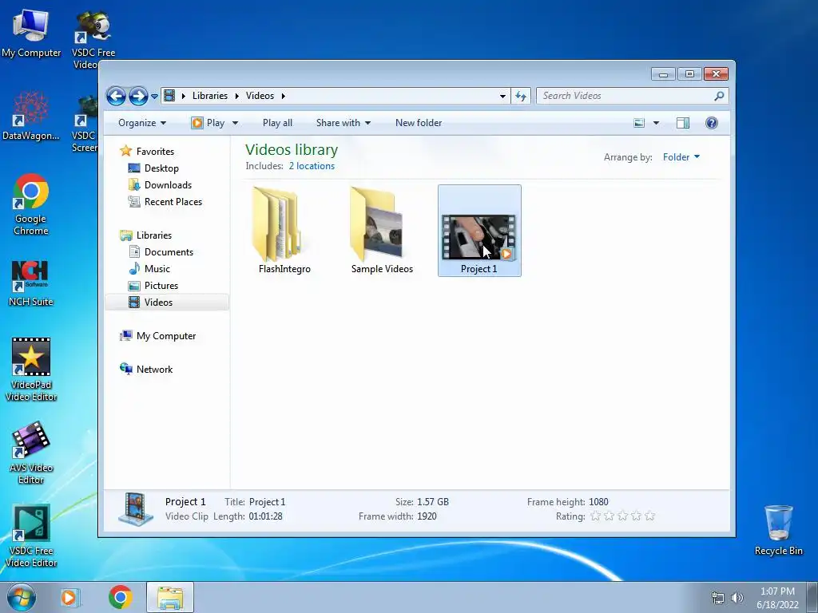Click the Size value 1.57 GB
The image size is (818, 613).
433,502
